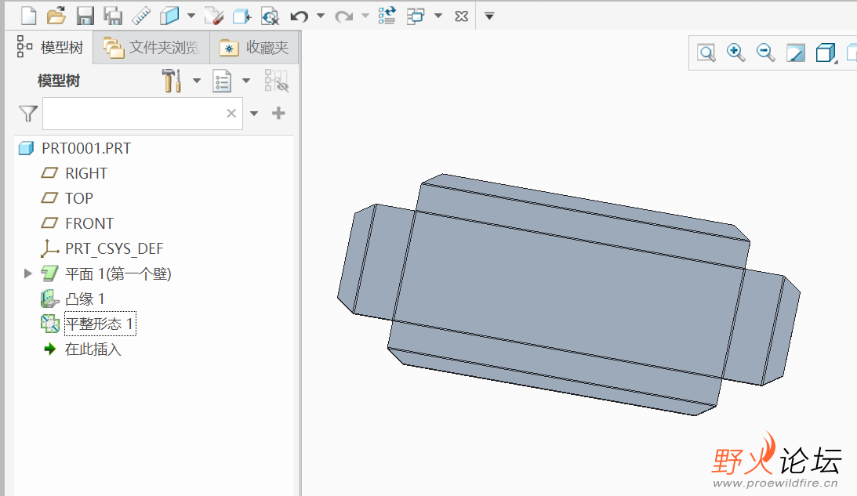Image resolution: width=857 pixels, height=496 pixels.
Task: Open the dropdown beside the 3D box icon
Action: pos(191,16)
